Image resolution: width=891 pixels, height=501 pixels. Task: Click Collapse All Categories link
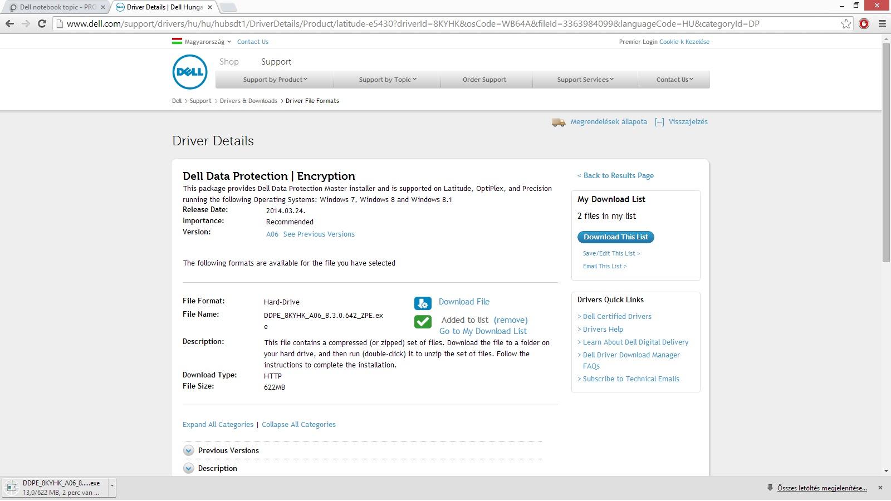(x=298, y=424)
